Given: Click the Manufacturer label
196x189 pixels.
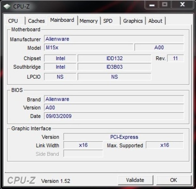Looking at the screenshot, I should (25, 39).
